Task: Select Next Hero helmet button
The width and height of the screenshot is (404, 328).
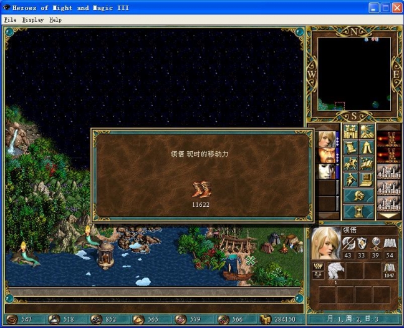Action: 358,196
